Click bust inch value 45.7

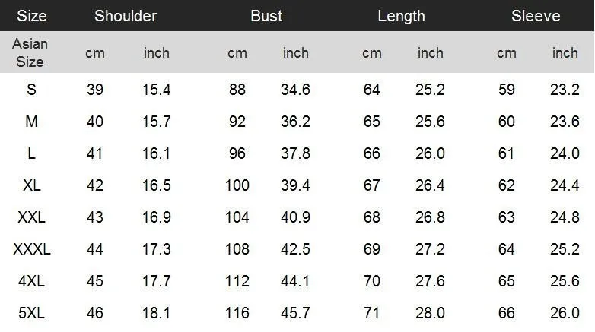295,313
